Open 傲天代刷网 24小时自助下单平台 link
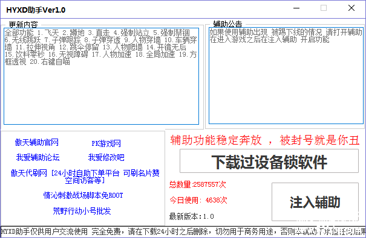Viewport: 366px width, 238px height. click(85, 177)
